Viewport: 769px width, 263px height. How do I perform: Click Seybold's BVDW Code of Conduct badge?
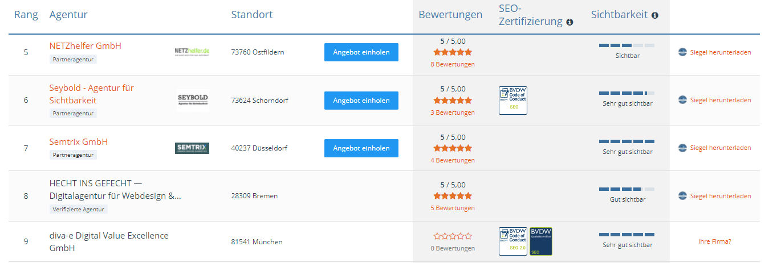point(512,101)
